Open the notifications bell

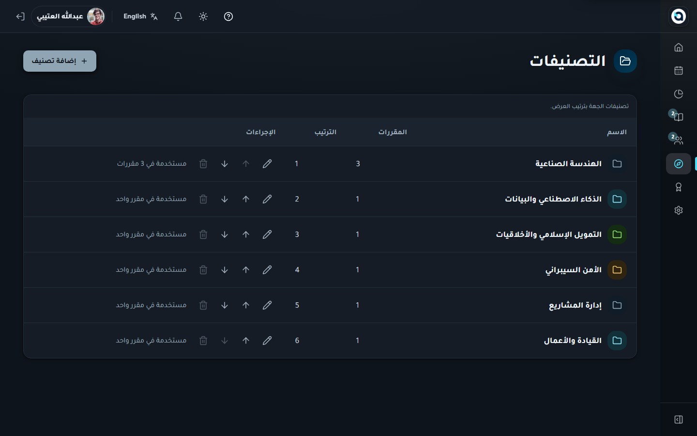pos(178,16)
